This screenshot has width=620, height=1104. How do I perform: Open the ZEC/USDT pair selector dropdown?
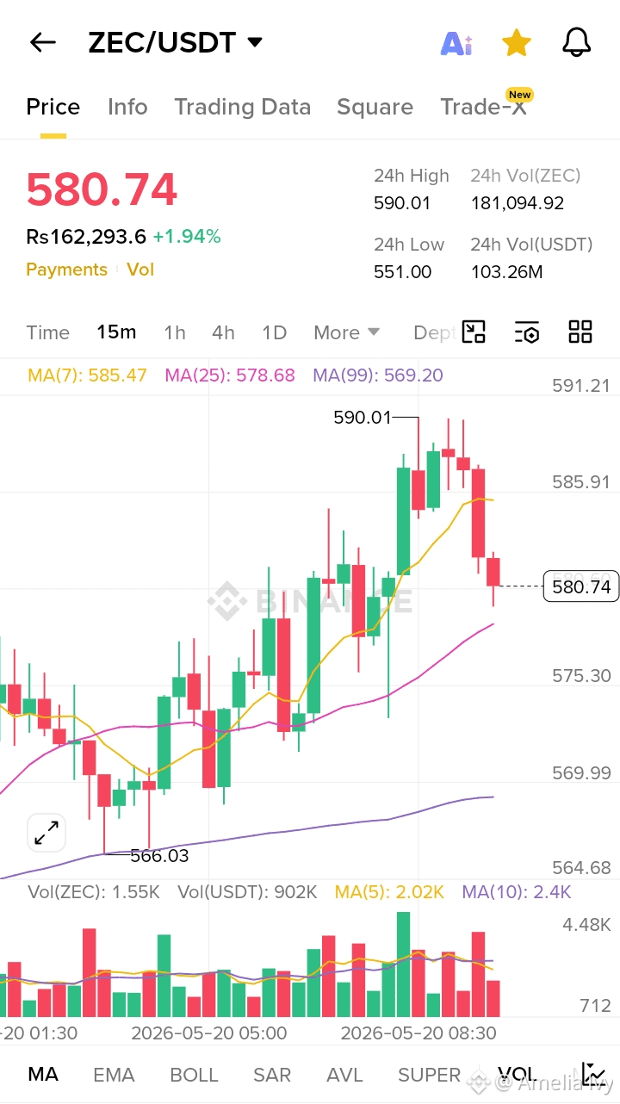[x=176, y=42]
